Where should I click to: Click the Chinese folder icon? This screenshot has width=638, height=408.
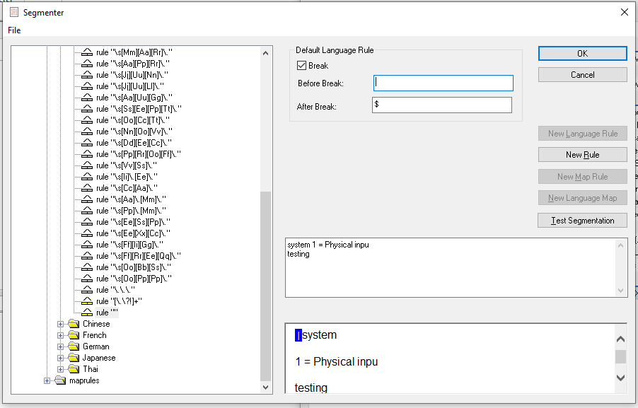(74, 324)
